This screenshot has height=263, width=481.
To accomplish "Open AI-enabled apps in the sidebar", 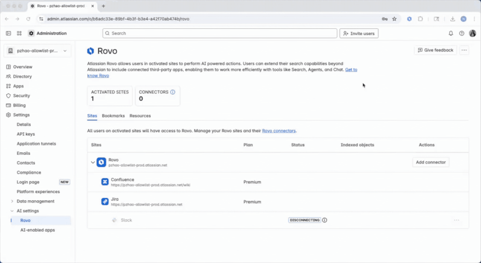I will click(x=38, y=230).
